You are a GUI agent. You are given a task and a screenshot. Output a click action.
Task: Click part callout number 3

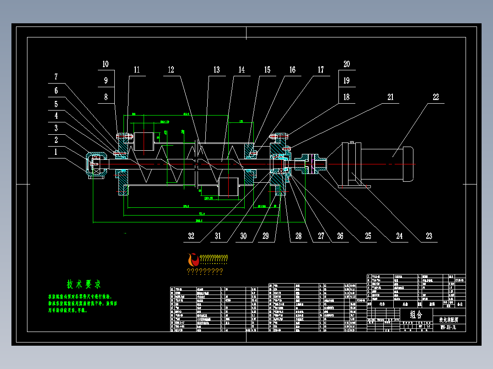click(56, 128)
